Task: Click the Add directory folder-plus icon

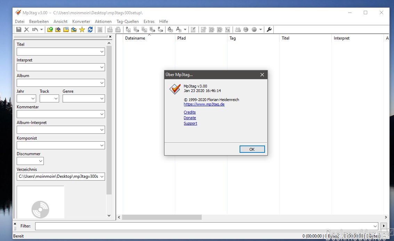Action: pos(58,30)
